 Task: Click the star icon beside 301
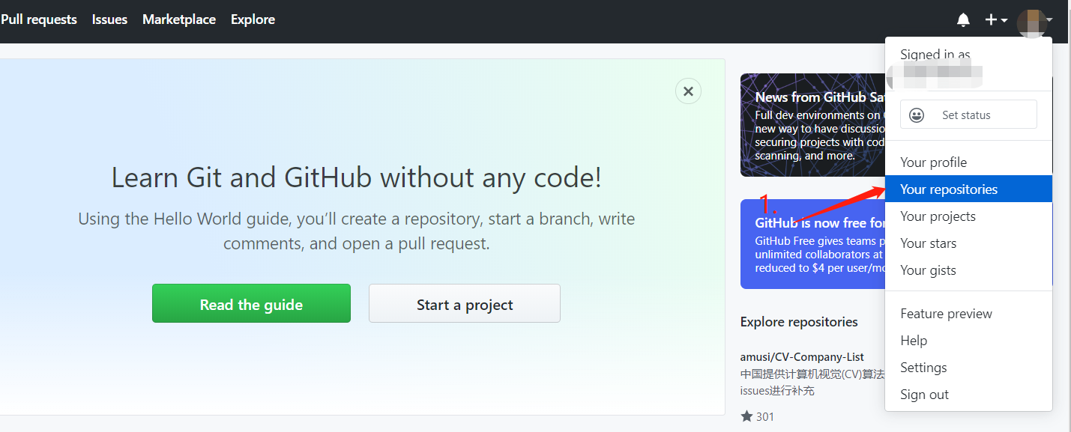coord(746,416)
